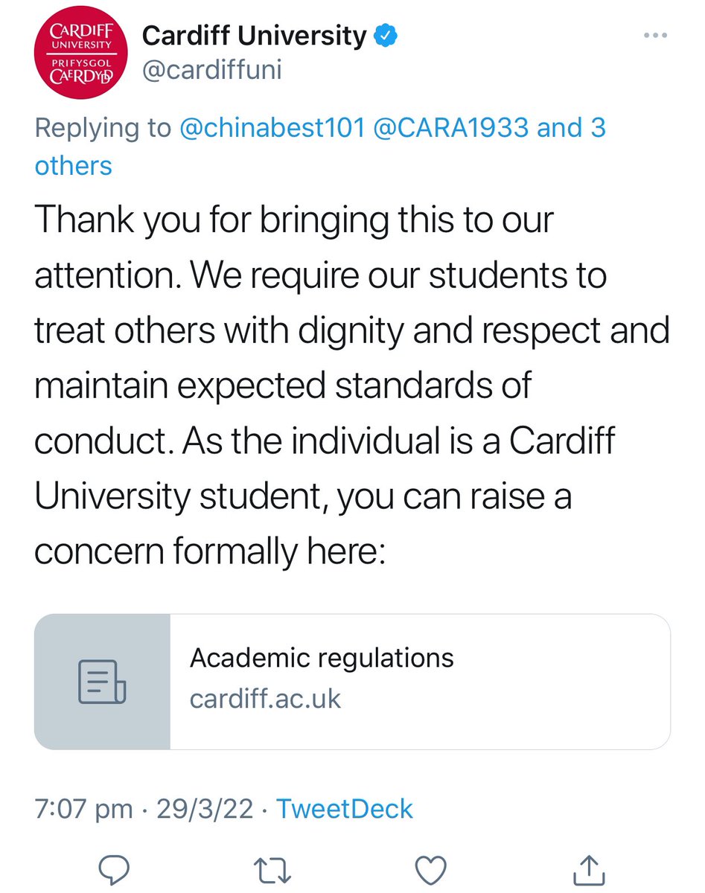Open the Academic regulations link card title
The height and width of the screenshot is (893, 705).
click(x=322, y=658)
